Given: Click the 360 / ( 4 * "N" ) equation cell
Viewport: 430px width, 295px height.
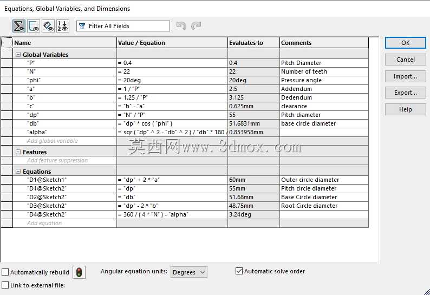Looking at the screenshot, I should pyautogui.click(x=172, y=214).
